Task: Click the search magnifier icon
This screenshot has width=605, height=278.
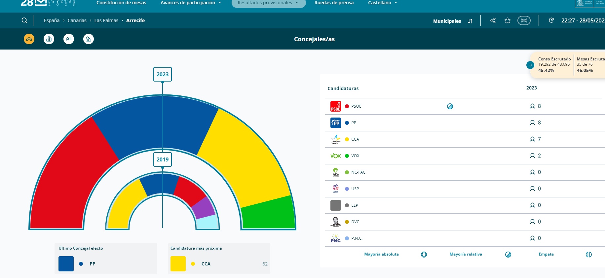Action: [x=24, y=20]
